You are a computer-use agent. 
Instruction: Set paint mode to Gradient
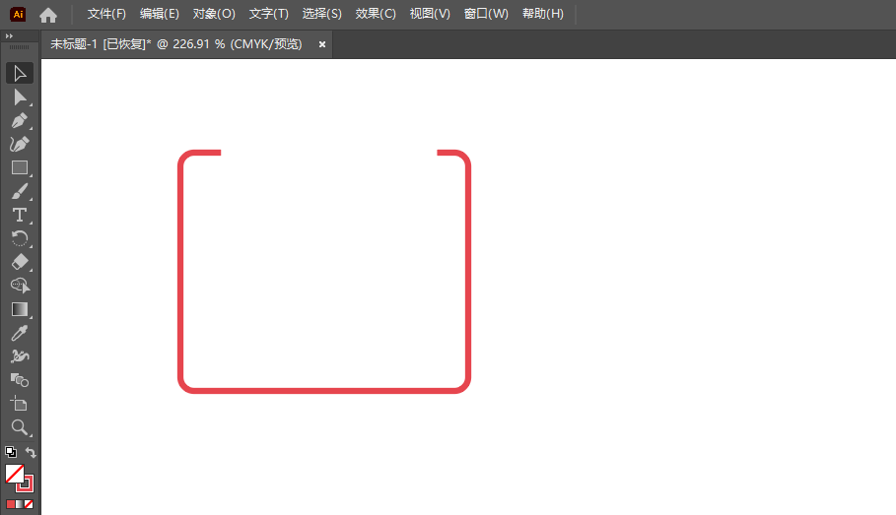[x=20, y=504]
